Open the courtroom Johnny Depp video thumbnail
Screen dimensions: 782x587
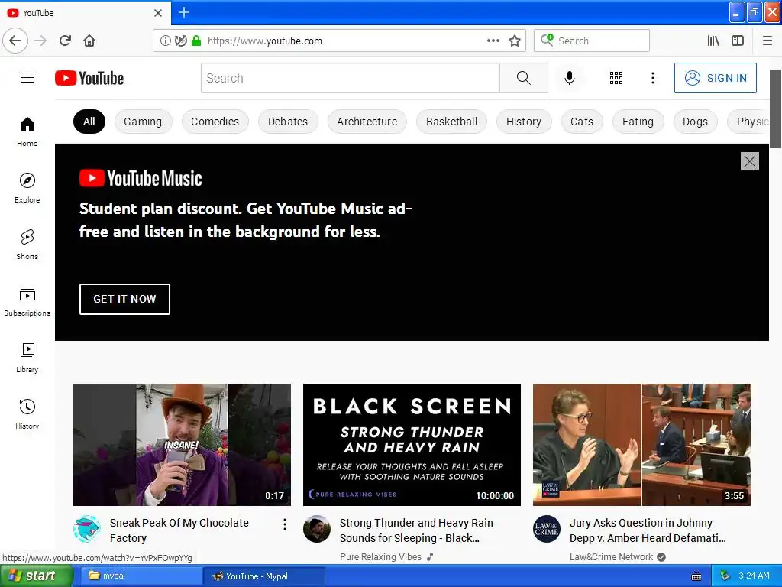[641, 445]
